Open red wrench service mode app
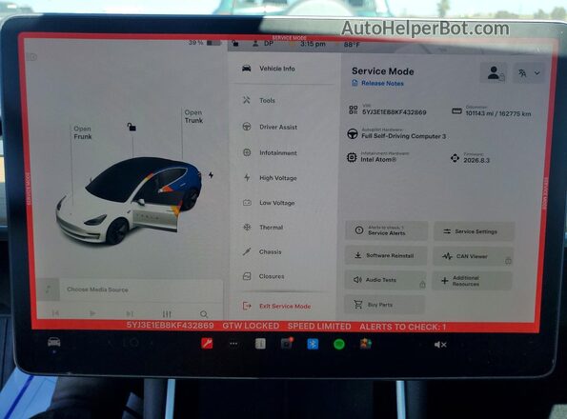The width and height of the screenshot is (567, 419). coord(207,343)
